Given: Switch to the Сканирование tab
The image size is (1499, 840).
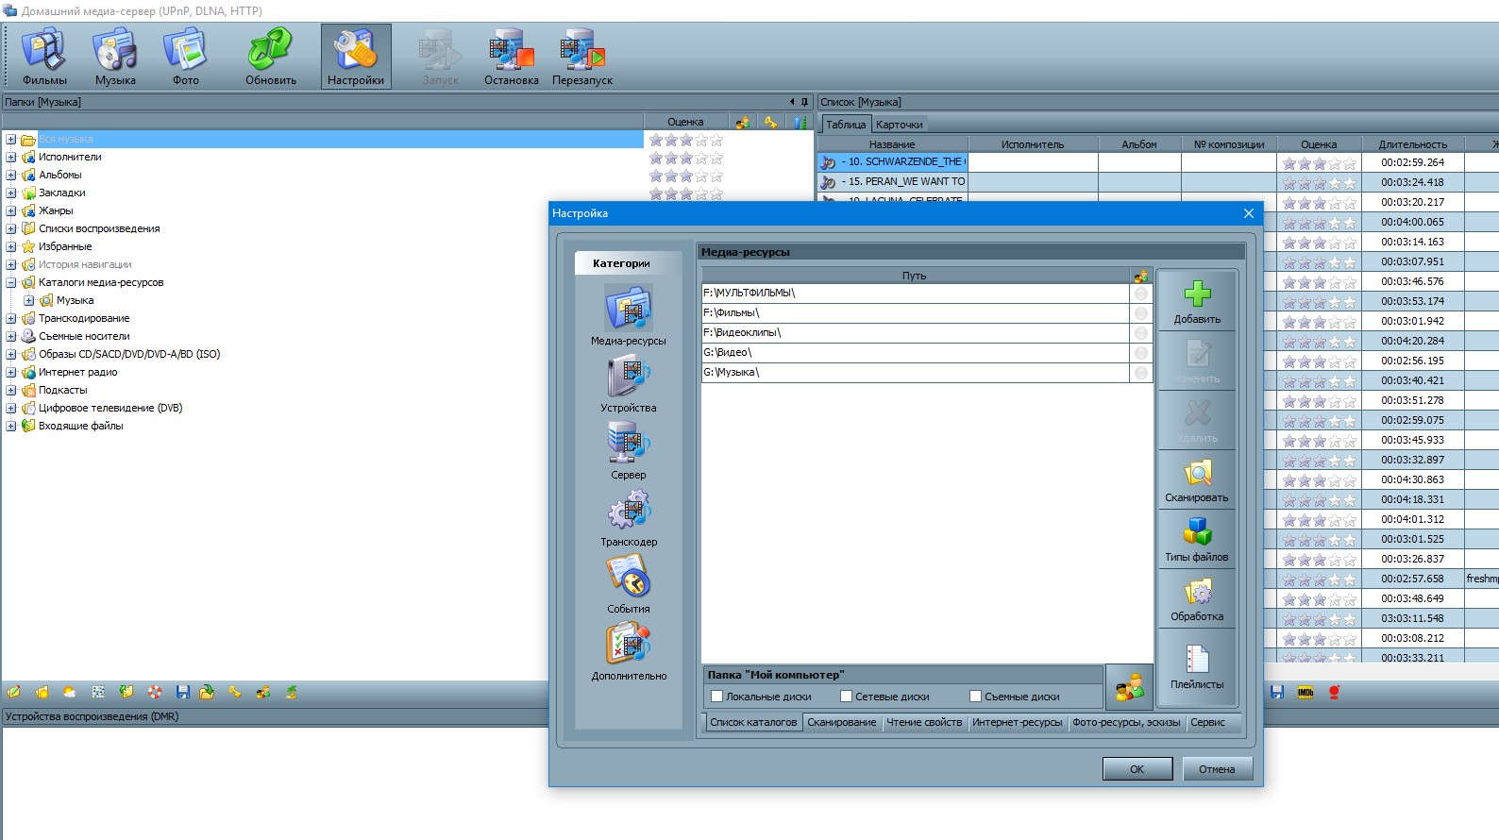Looking at the screenshot, I should tap(841, 723).
